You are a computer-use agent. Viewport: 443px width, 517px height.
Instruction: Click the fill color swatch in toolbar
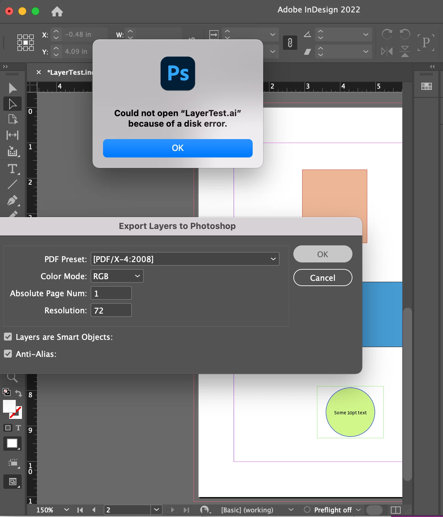coord(9,406)
